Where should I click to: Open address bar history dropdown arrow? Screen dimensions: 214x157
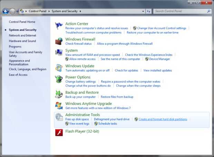[x=143, y=11]
